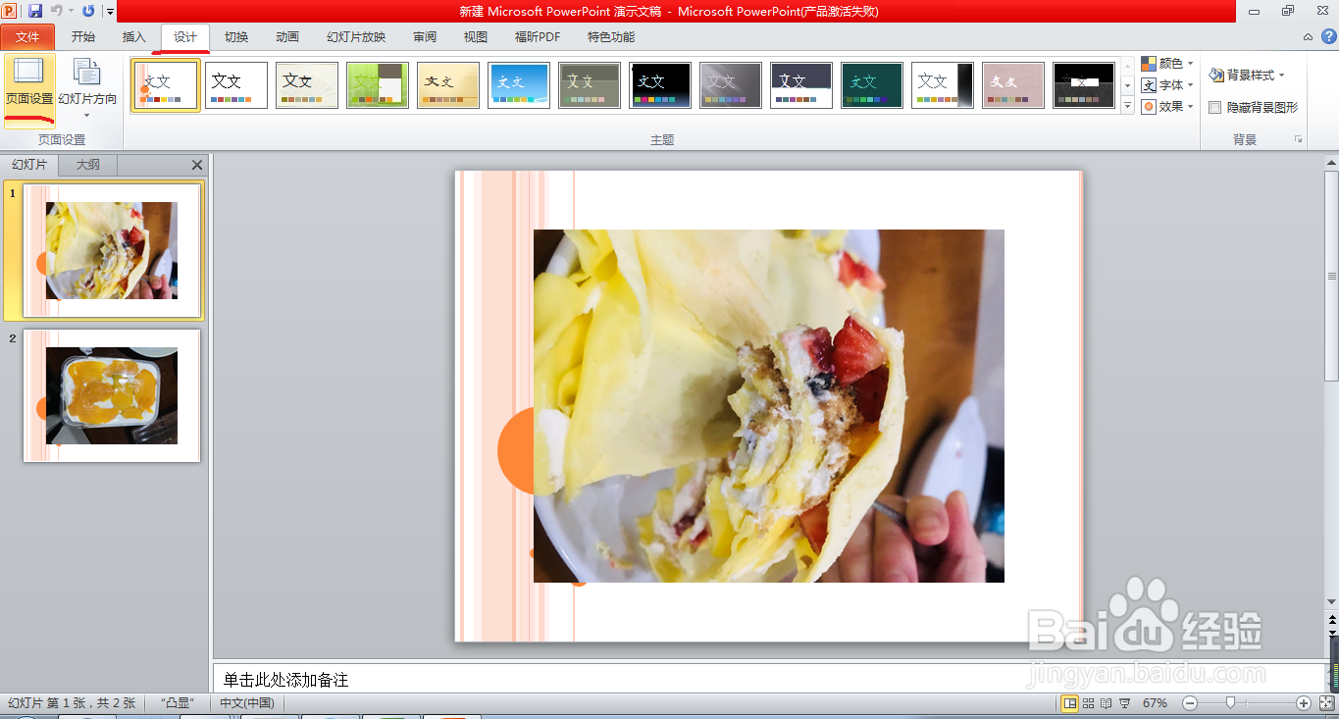This screenshot has height=719, width=1339.
Task: Switch to the 大纲 outline tab
Action: click(x=88, y=165)
